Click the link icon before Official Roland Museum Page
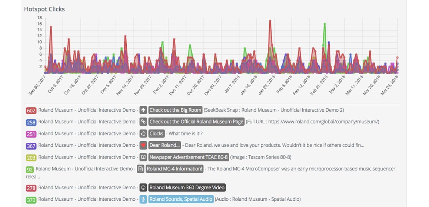 pyautogui.click(x=143, y=122)
